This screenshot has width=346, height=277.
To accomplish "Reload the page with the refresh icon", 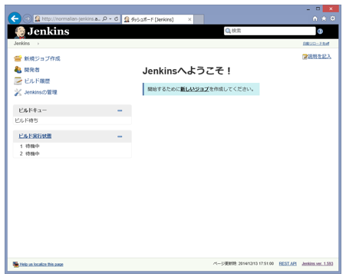I will click(x=116, y=18).
